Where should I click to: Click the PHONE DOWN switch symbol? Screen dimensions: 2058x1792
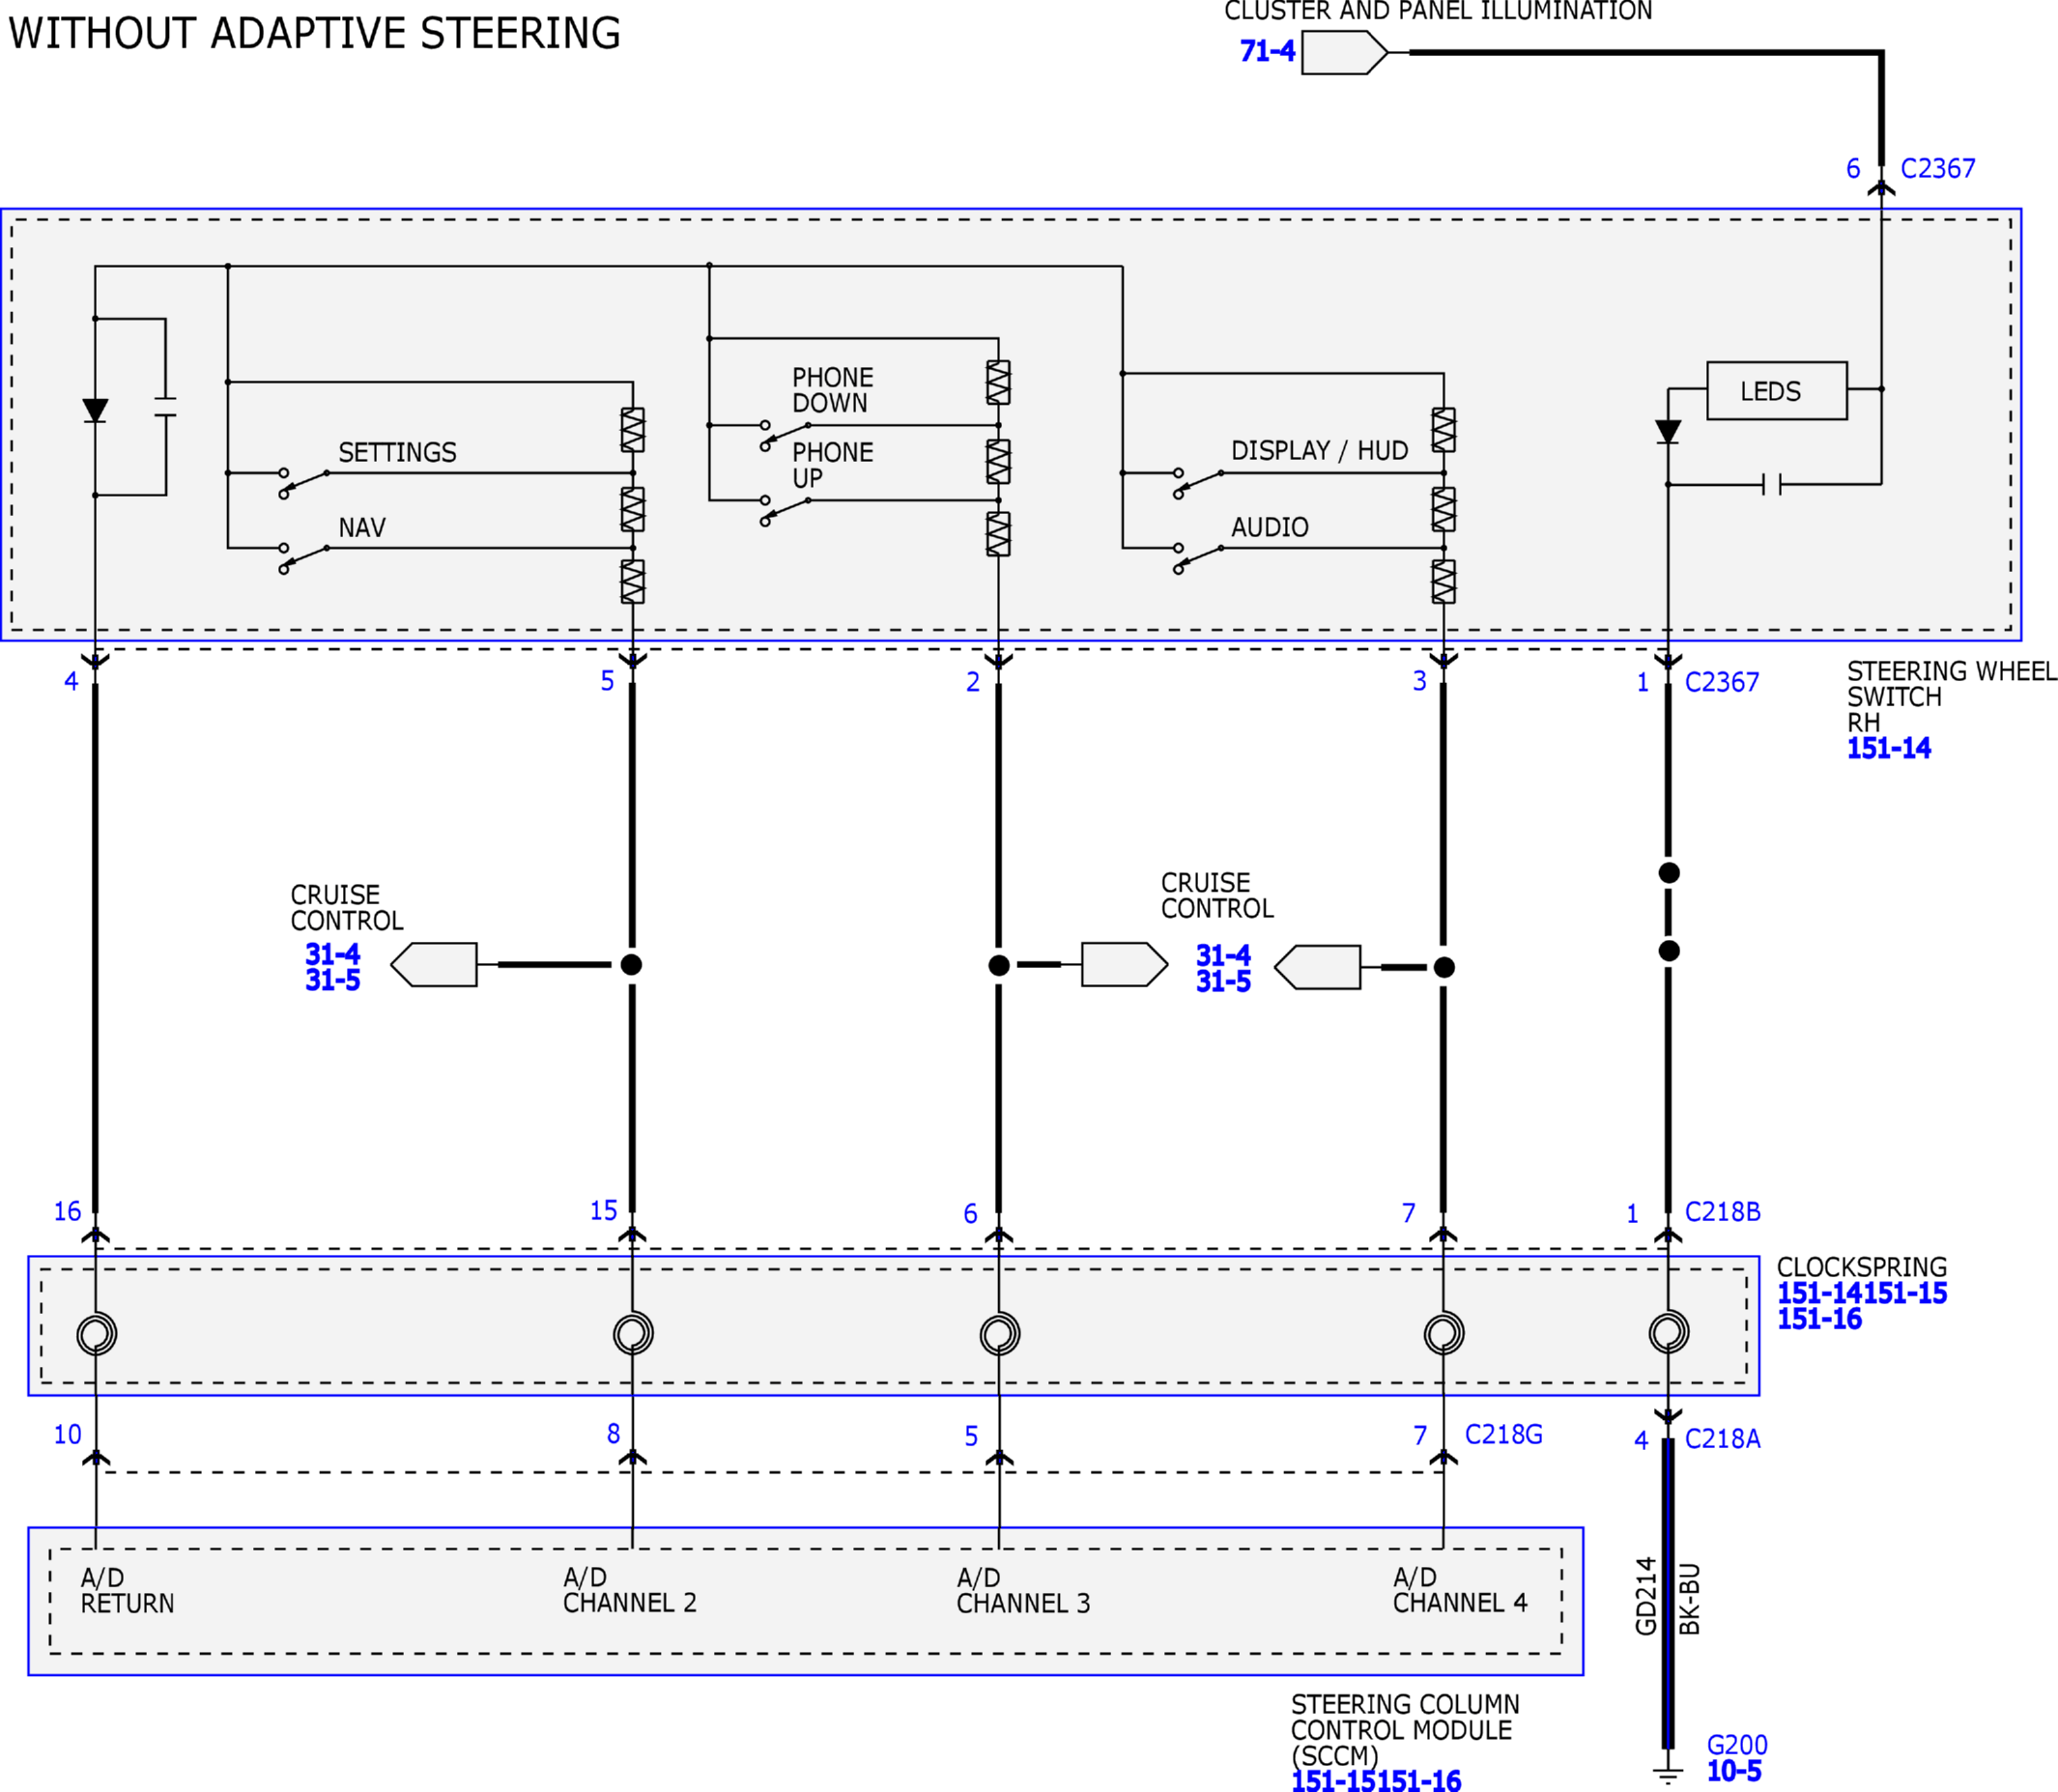786,437
